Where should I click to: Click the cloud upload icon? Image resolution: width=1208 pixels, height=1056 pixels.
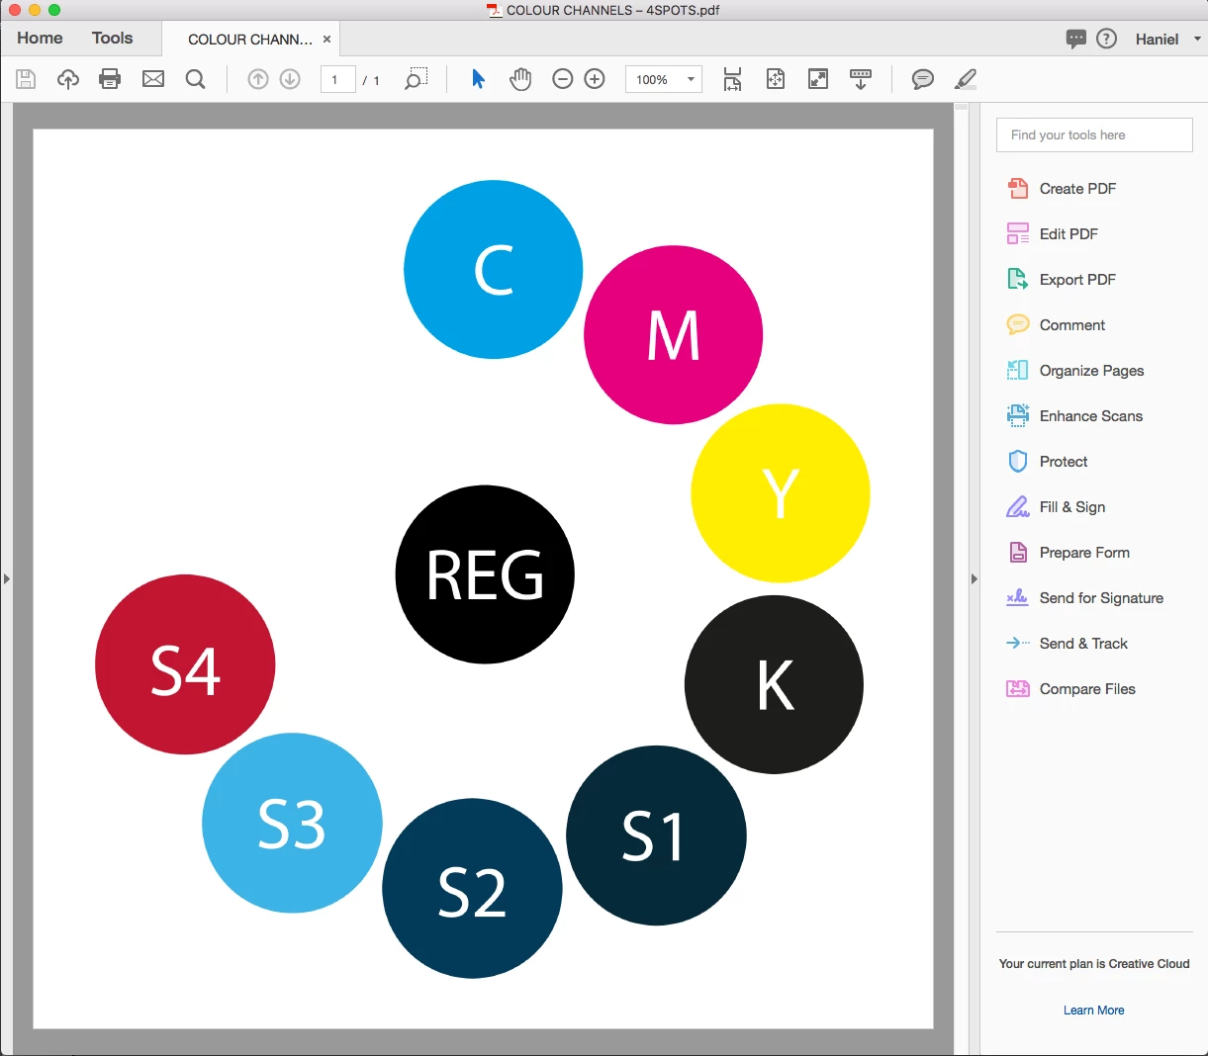click(68, 79)
